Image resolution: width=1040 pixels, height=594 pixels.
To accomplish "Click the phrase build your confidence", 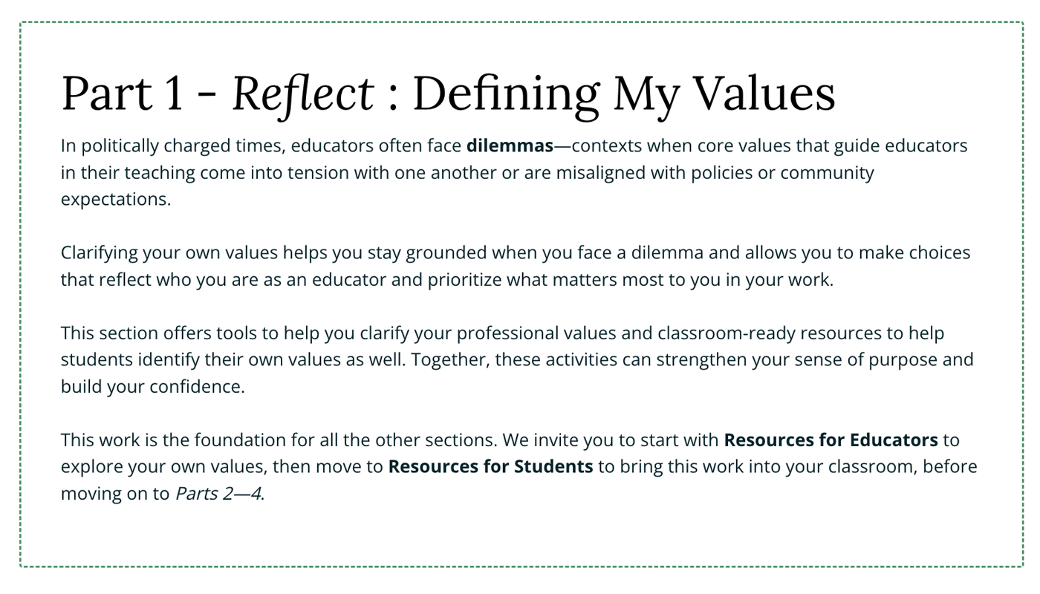I will (x=152, y=387).
